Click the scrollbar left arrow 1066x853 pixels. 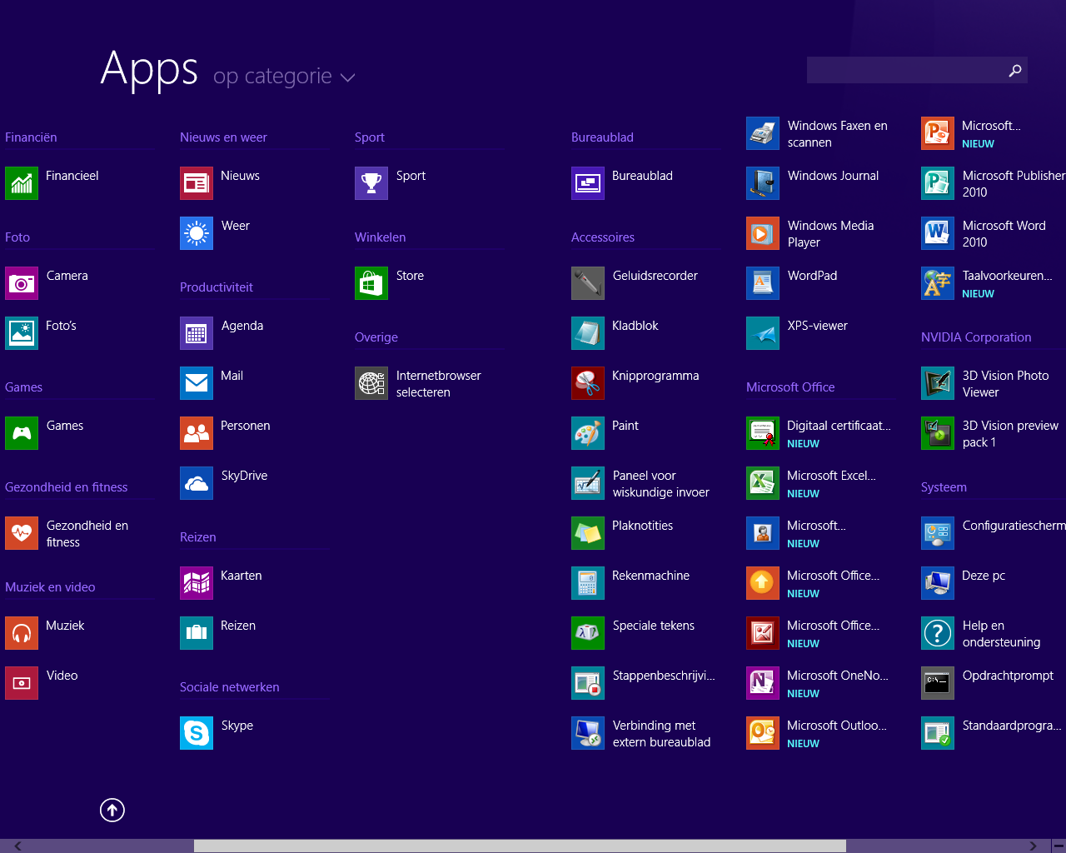click(x=17, y=846)
